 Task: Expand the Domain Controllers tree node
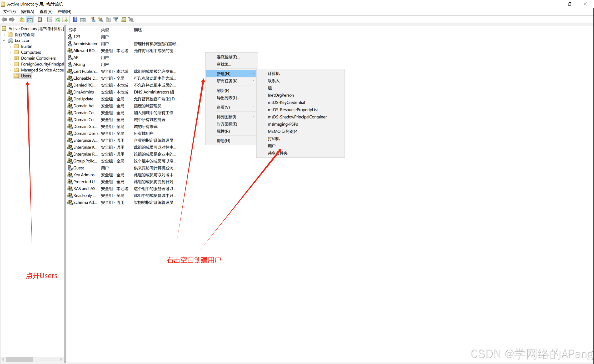(11, 58)
